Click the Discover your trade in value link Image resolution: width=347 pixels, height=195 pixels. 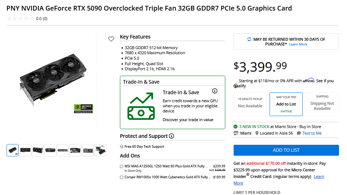pos(188,120)
